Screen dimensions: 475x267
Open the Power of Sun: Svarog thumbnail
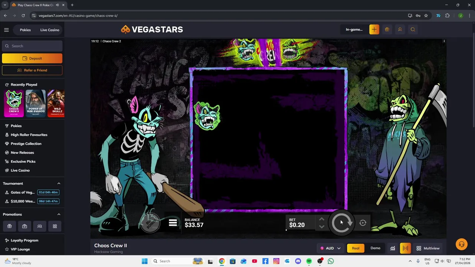(x=36, y=103)
